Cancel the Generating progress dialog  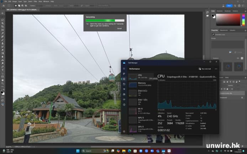pos(119,28)
